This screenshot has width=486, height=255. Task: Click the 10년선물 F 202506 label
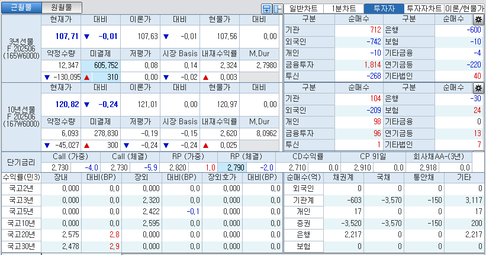coord(21,117)
